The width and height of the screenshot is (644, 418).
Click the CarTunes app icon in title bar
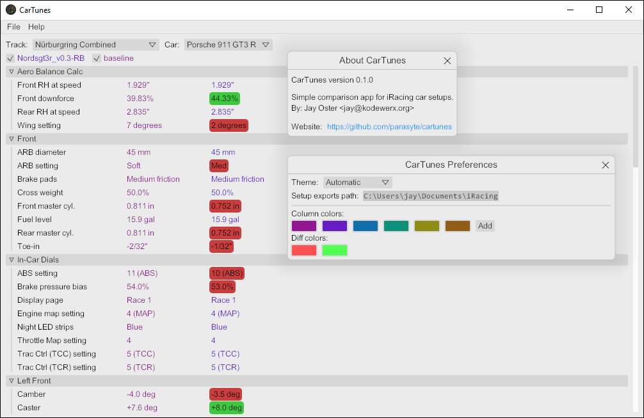(11, 10)
